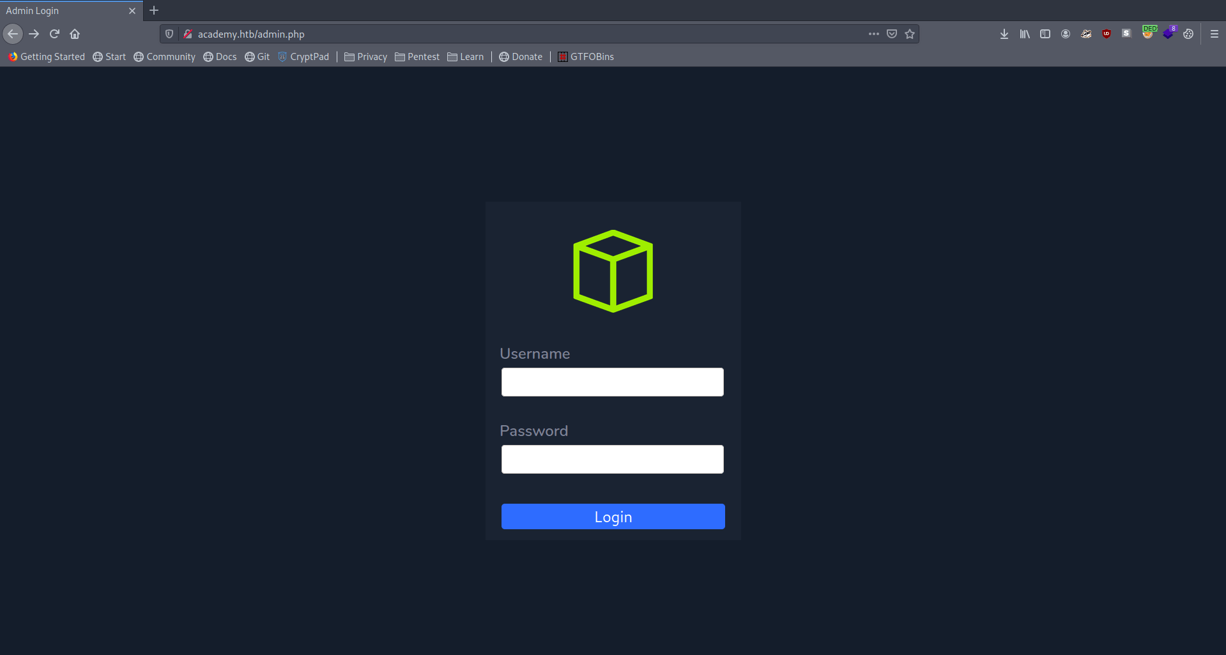1226x655 pixels.
Task: Open the Downloads panel
Action: pyautogui.click(x=1004, y=34)
